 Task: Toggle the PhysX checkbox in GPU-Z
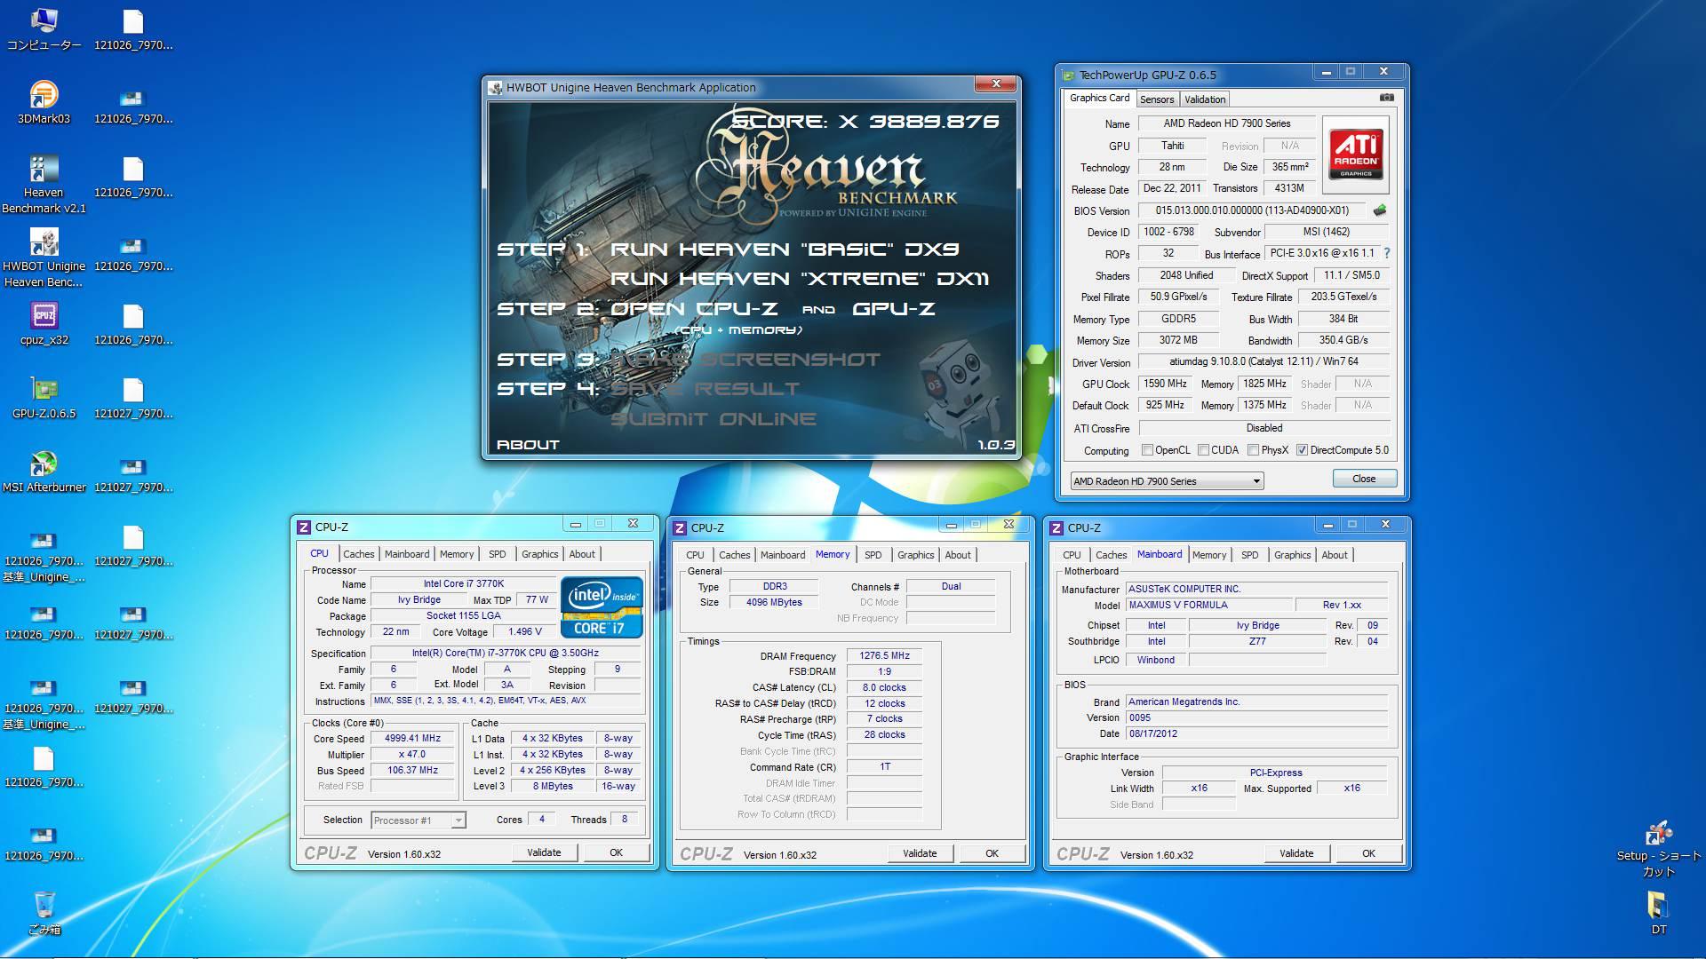click(x=1253, y=450)
